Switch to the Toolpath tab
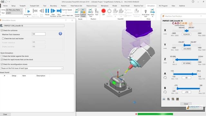 (23, 6)
